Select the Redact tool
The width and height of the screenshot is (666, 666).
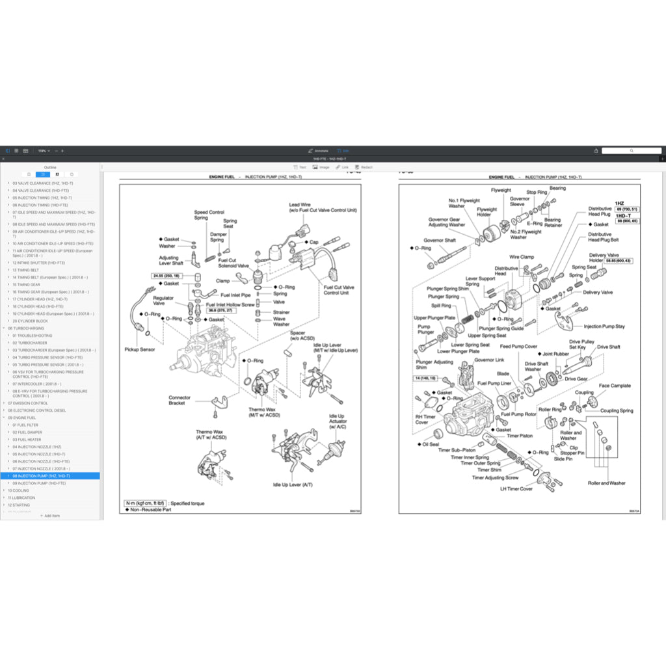coord(364,167)
